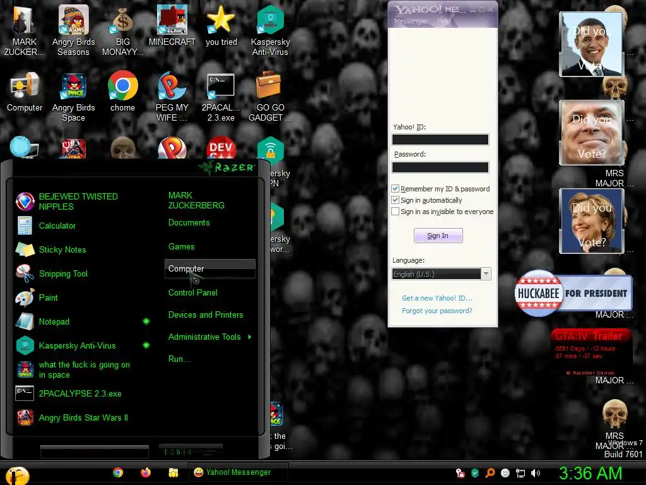The width and height of the screenshot is (646, 485).
Task: Click the Obama 'Did you Vote?' gadget
Action: click(x=592, y=44)
